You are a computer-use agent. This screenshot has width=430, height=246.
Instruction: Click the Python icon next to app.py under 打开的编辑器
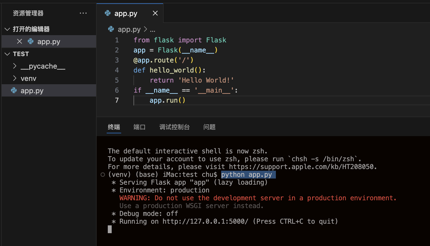pos(30,41)
